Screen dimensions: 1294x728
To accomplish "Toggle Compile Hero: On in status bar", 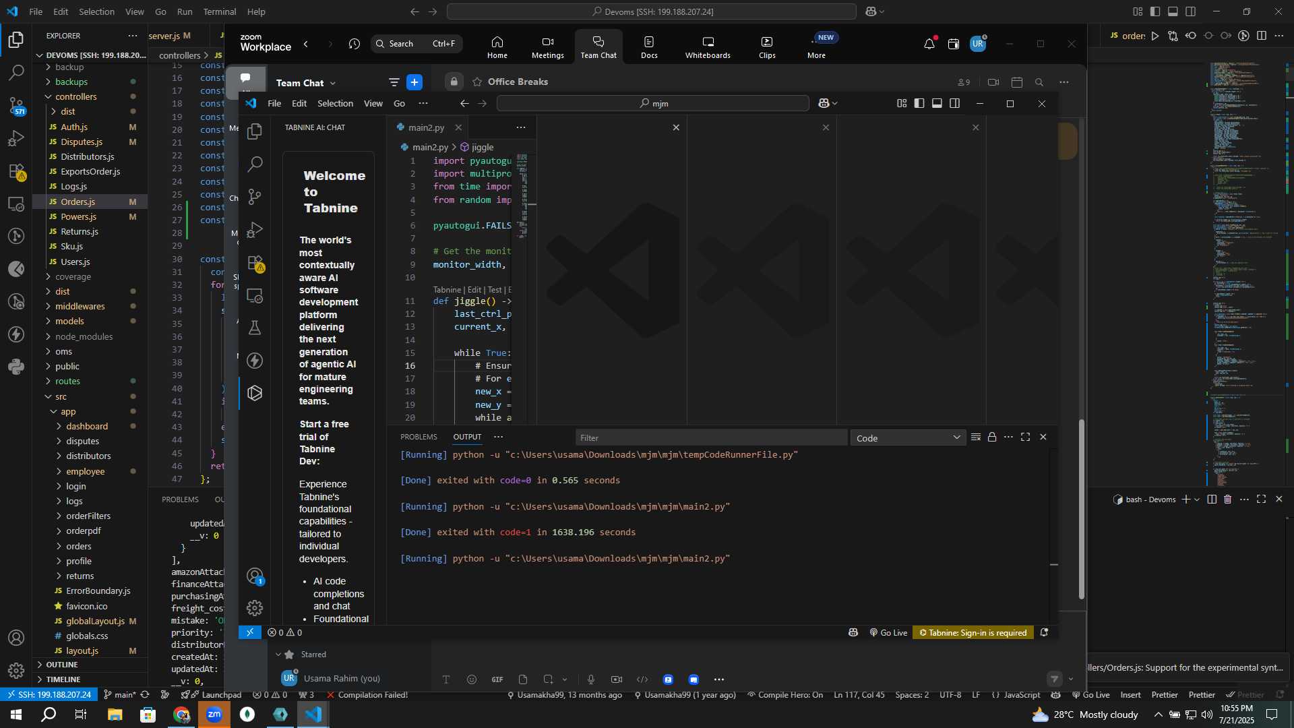I will pos(785,695).
